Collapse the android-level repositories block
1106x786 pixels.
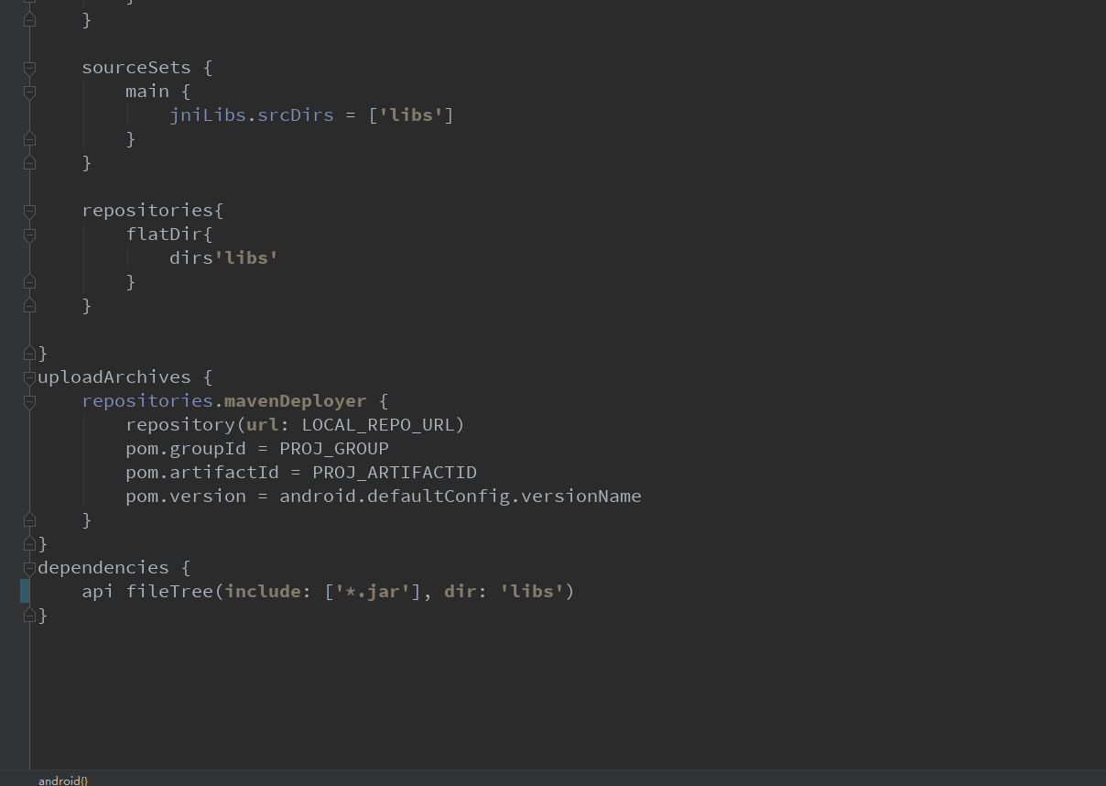tap(29, 211)
